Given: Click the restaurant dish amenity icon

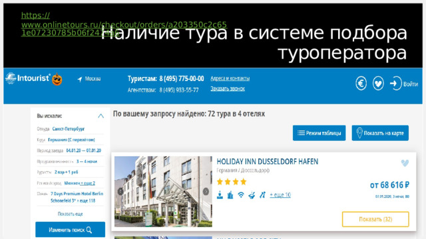Looking at the screenshot, I should 252,195.
